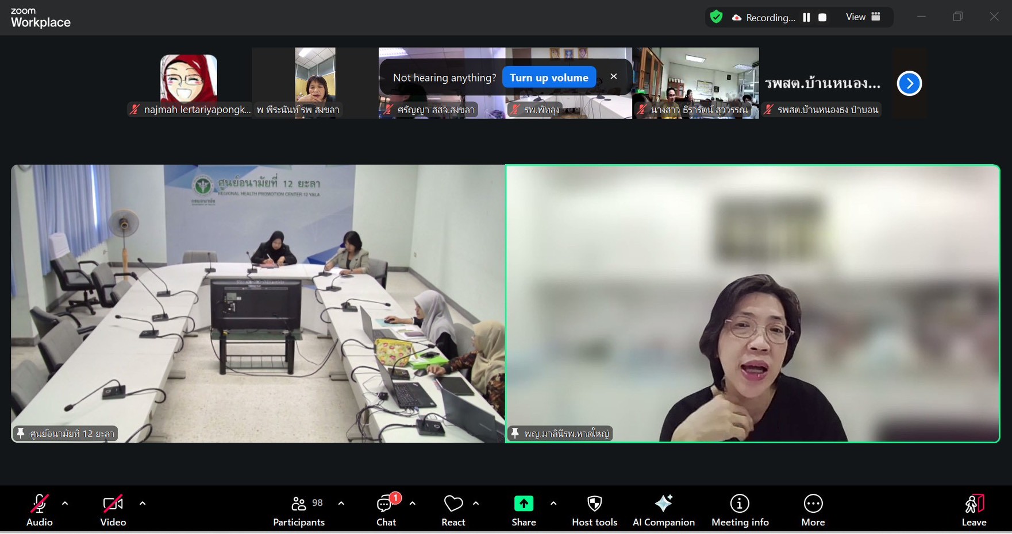The width and height of the screenshot is (1012, 534).
Task: Dismiss the Not hearing anything notification
Action: (614, 76)
